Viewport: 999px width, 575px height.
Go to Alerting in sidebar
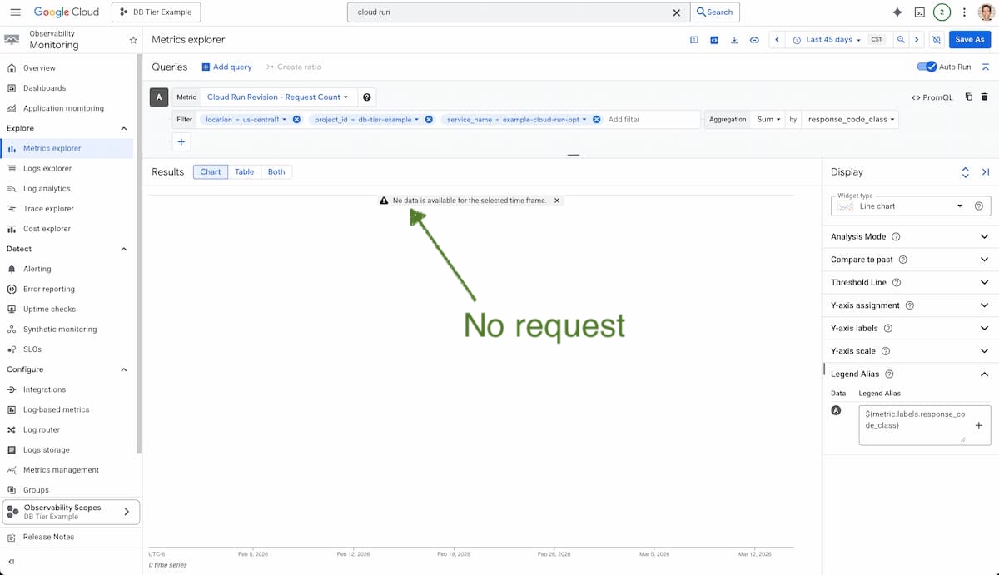coord(37,269)
